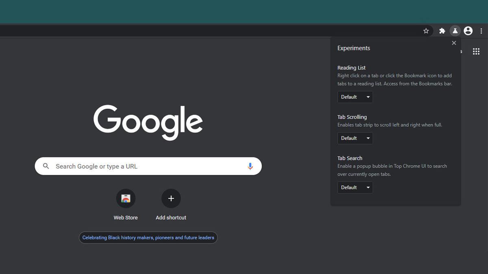Image resolution: width=488 pixels, height=274 pixels.
Task: Open the Experiments beaker icon
Action: (x=455, y=30)
